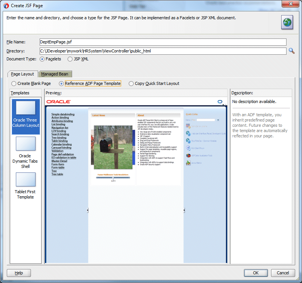Click the left splitter collapse arrow in preview
Viewport: 302px width, 283px height.
coord(88,210)
